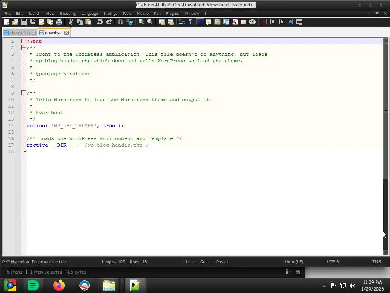The height and width of the screenshot is (293, 390).
Task: Collapse the fold at line 1 <?php
Action: click(x=24, y=41)
